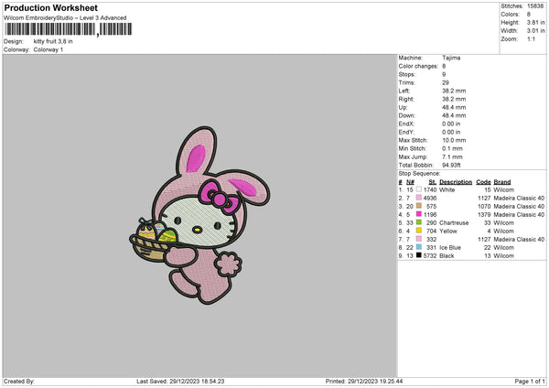Click the Max Jump value "7.1 mm"
Screen dimensions: 549x388
tap(452, 156)
